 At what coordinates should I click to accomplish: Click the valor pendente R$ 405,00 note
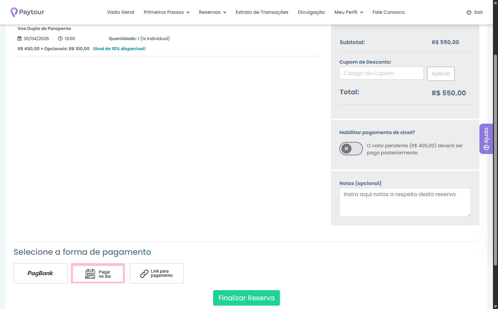415,149
